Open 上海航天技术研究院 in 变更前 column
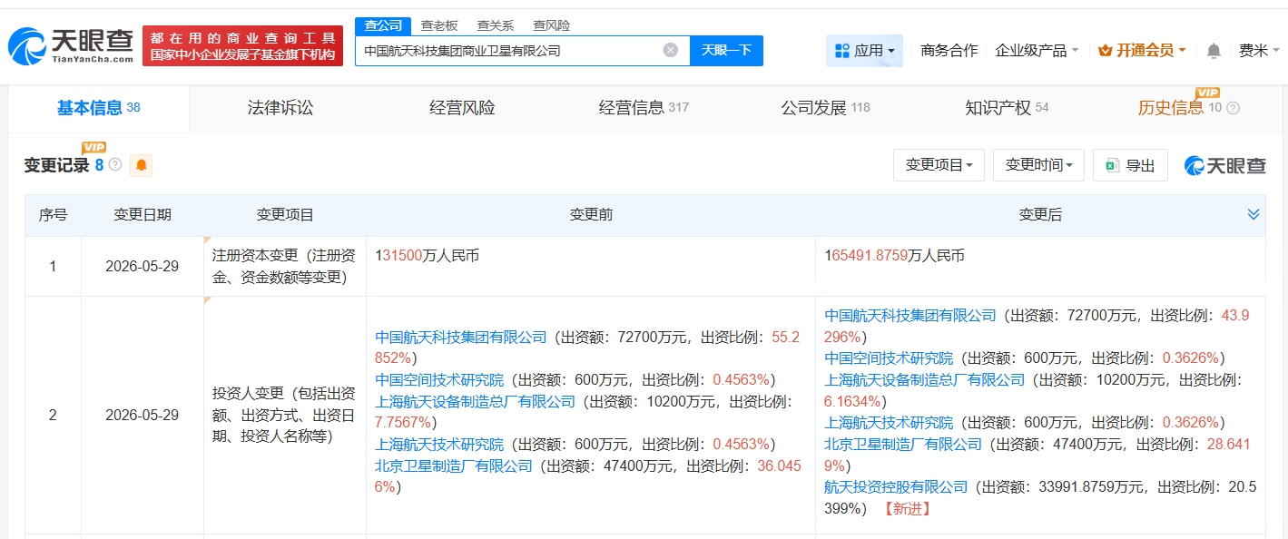The width and height of the screenshot is (1288, 539). coord(439,445)
